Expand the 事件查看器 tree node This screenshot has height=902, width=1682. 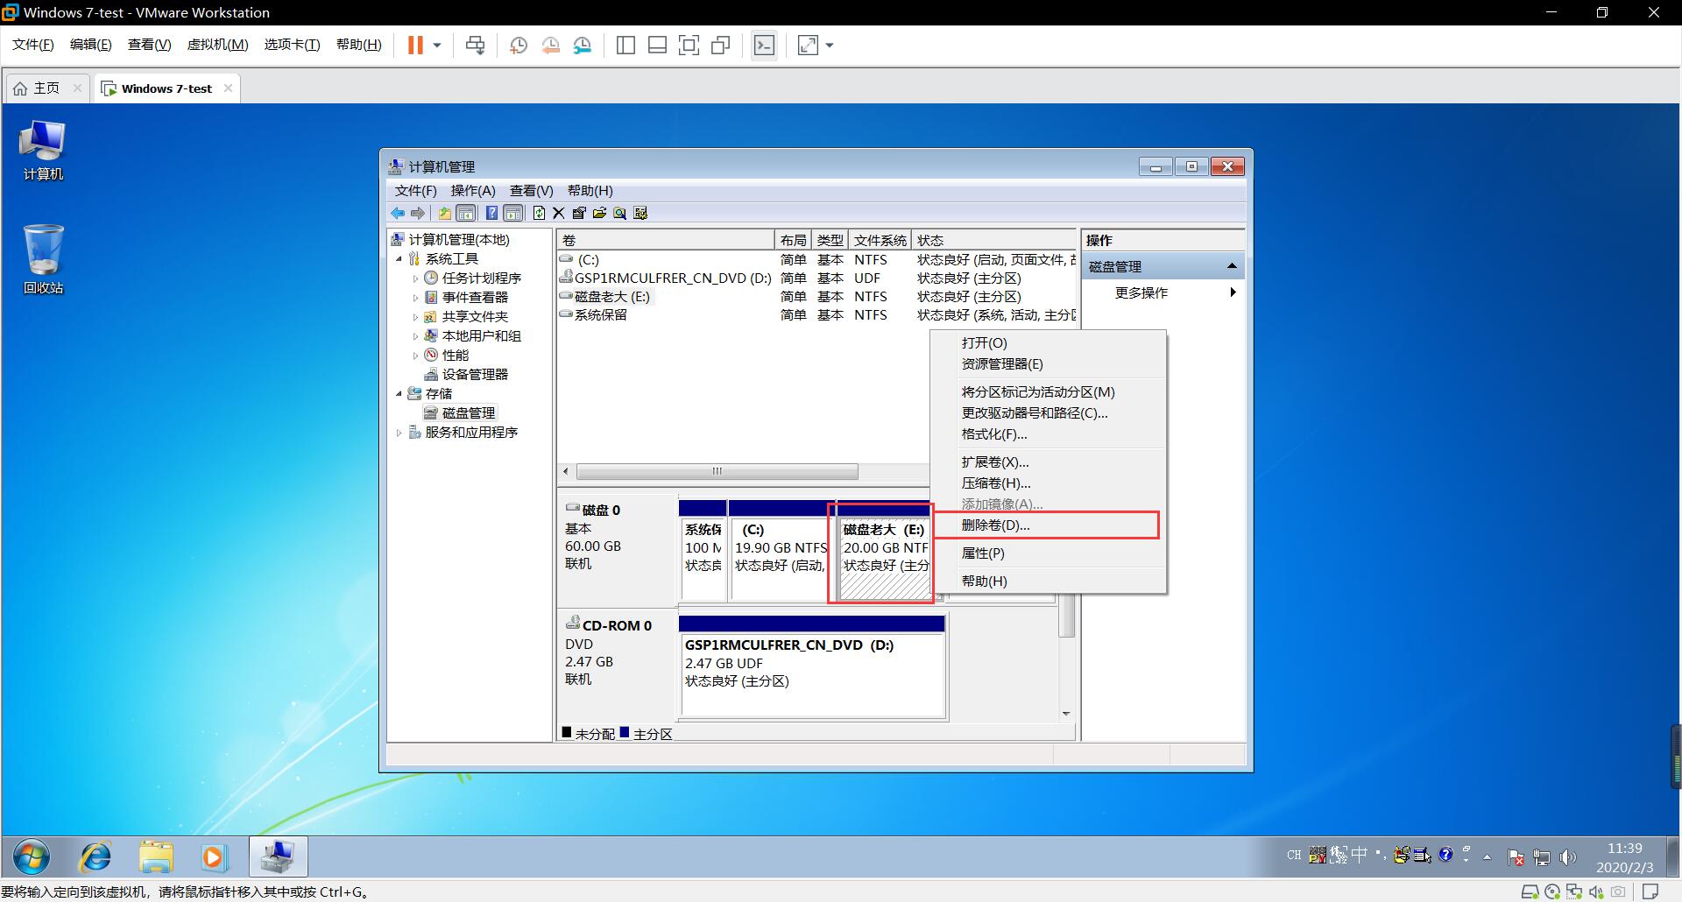tap(415, 297)
